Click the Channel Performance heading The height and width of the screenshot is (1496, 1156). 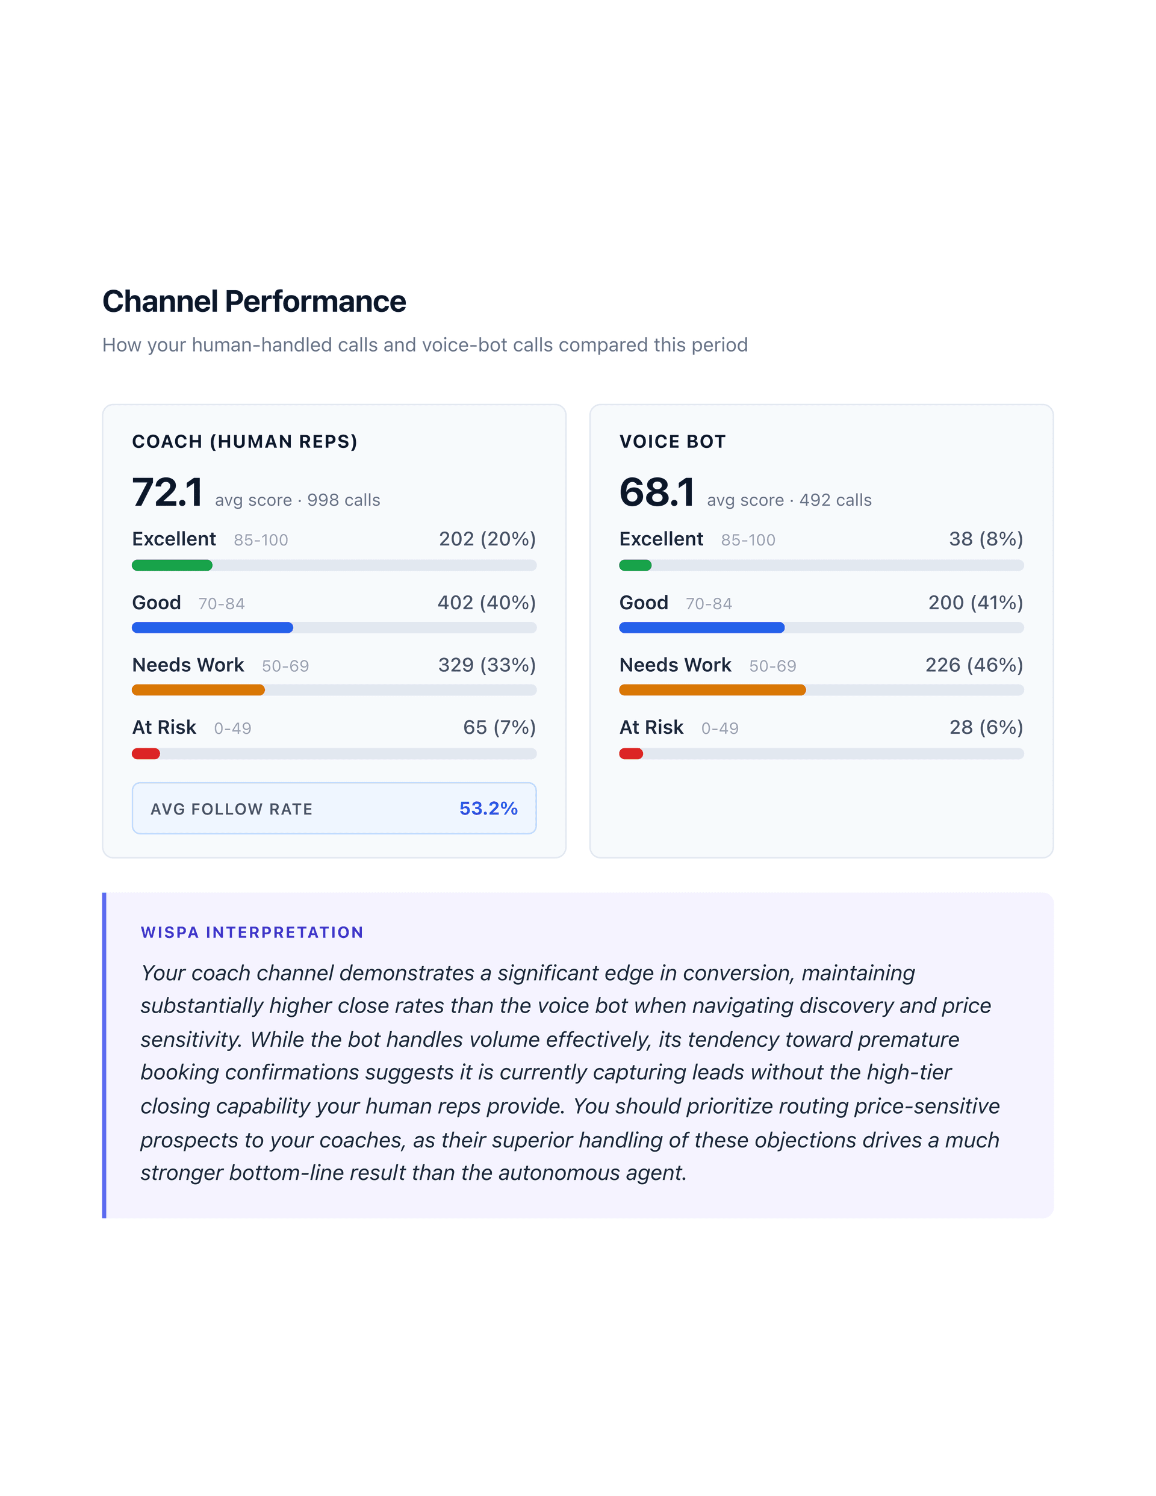(x=253, y=302)
